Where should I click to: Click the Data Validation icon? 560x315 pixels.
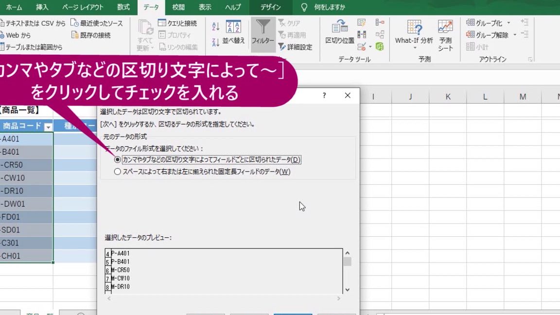362,47
